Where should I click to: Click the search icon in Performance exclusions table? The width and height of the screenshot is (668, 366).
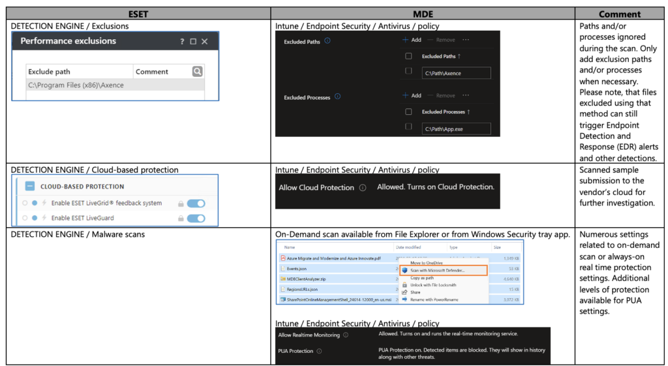[x=198, y=72]
